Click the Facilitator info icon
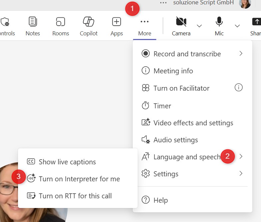The image size is (261, 222). click(x=238, y=88)
